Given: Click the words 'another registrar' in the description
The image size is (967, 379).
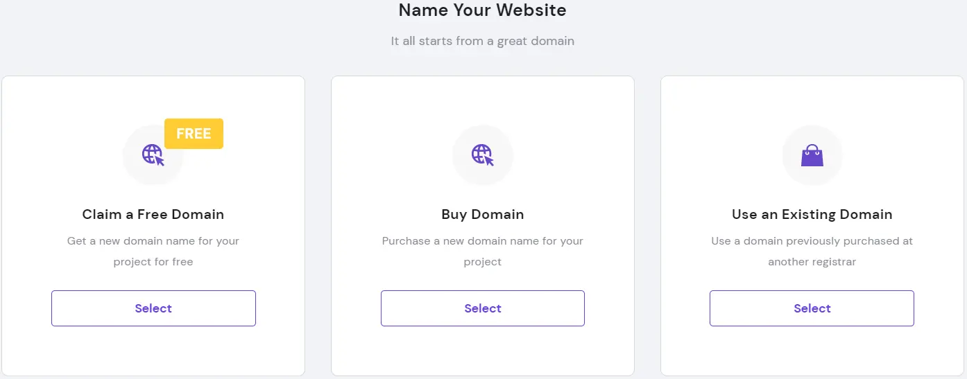Looking at the screenshot, I should click(x=812, y=262).
